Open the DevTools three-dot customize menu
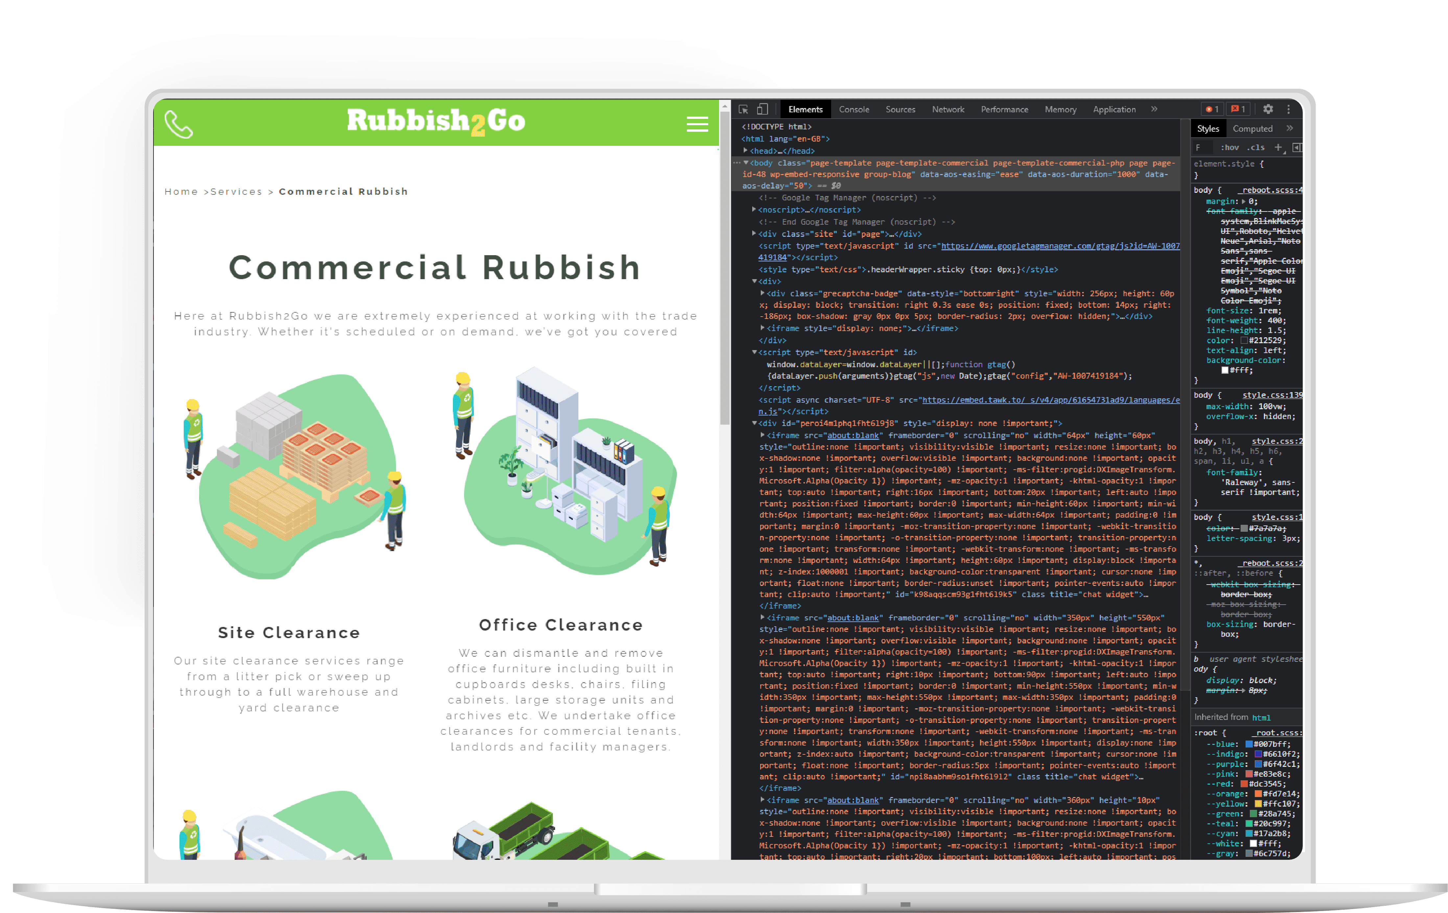 pyautogui.click(x=1288, y=109)
